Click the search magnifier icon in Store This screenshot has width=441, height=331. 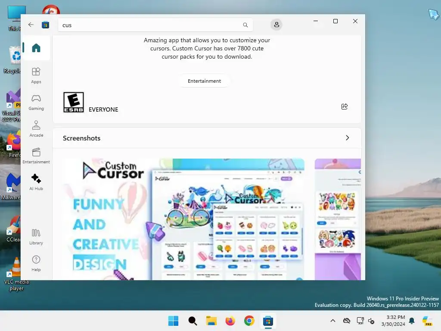pos(245,25)
